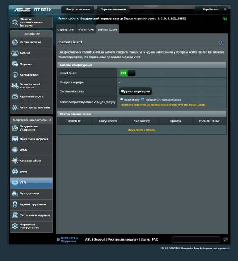Click the Допомога & Підтримка help icon
The image size is (238, 261).
pyautogui.click(x=58, y=240)
